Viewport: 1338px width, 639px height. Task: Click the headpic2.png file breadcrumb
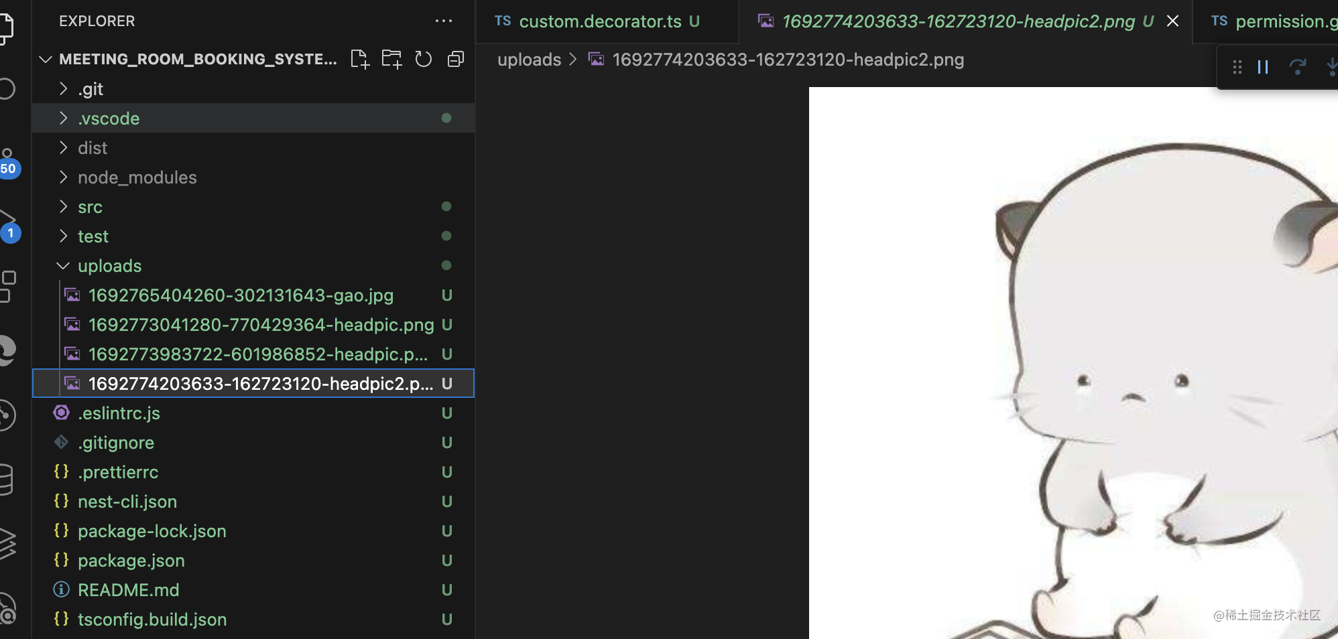tap(776, 60)
